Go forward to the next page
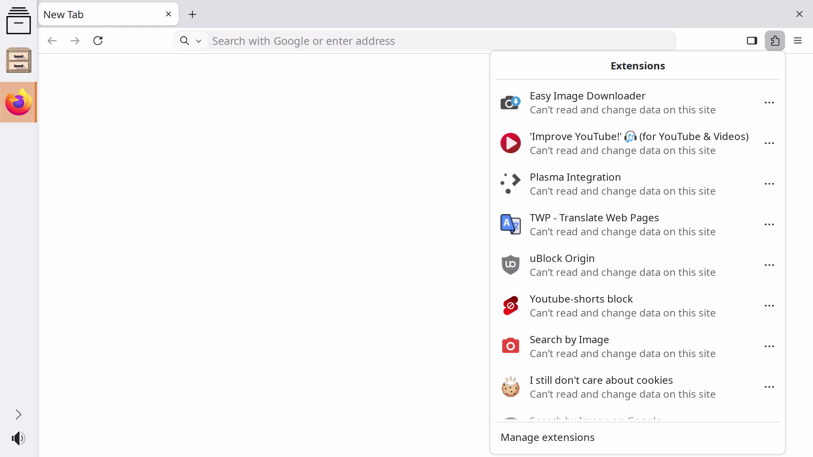This screenshot has height=457, width=813. pyautogui.click(x=75, y=41)
